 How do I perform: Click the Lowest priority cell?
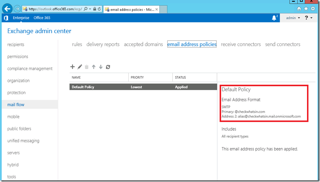click(136, 87)
